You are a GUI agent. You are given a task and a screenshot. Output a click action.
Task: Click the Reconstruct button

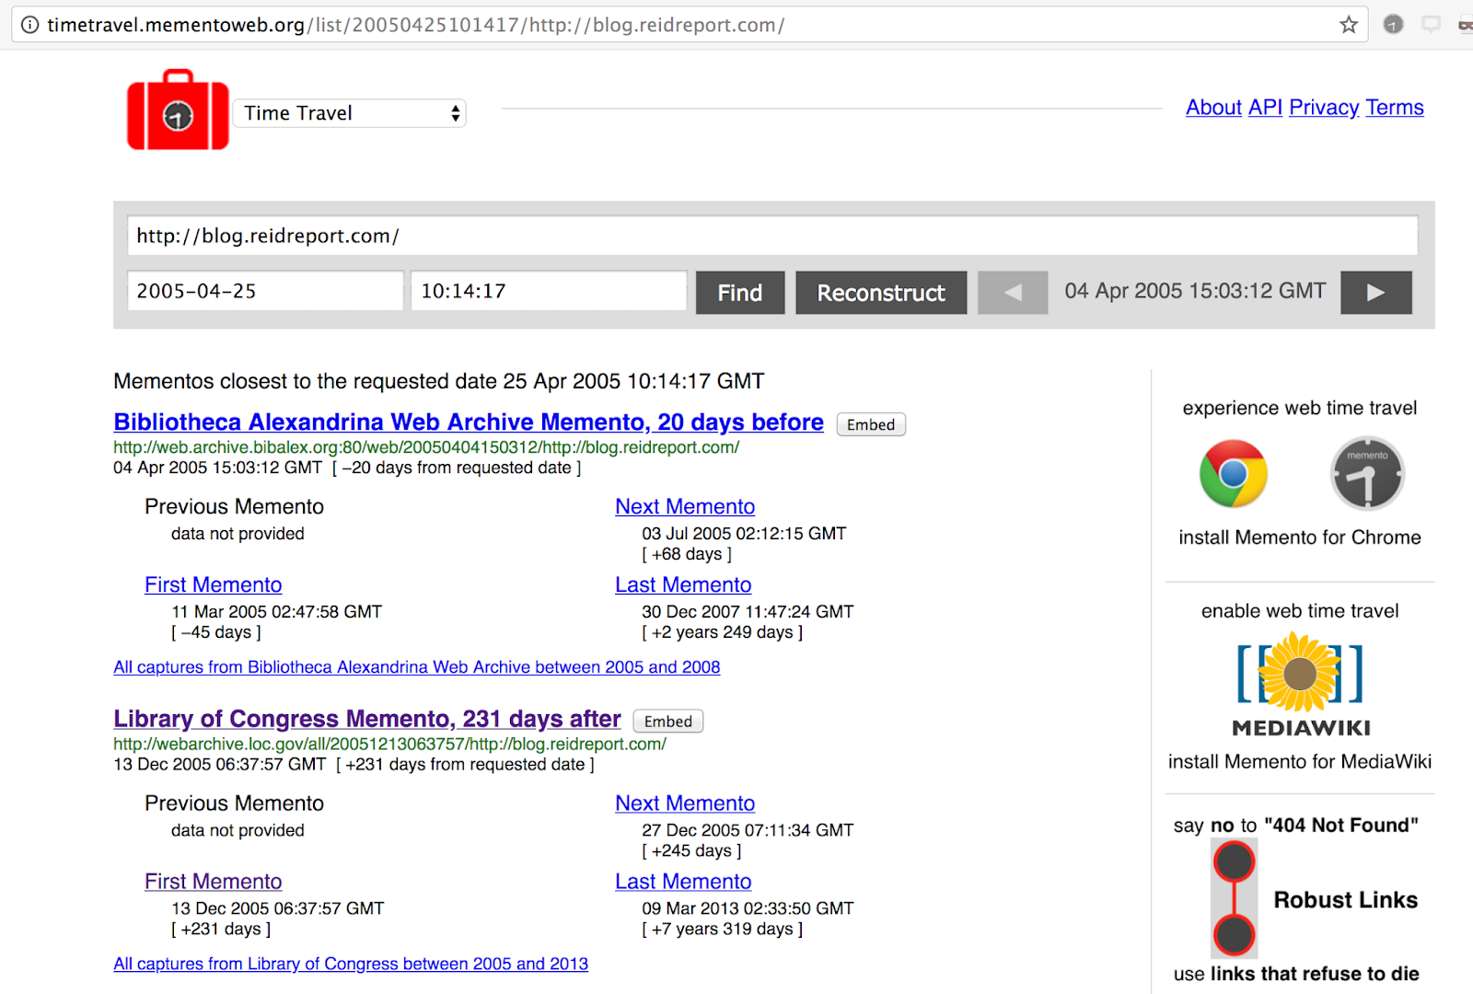click(x=881, y=293)
